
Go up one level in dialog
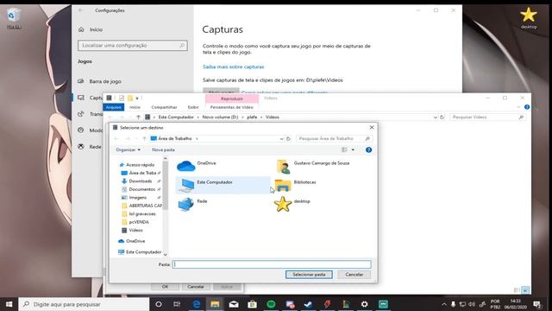(x=144, y=138)
